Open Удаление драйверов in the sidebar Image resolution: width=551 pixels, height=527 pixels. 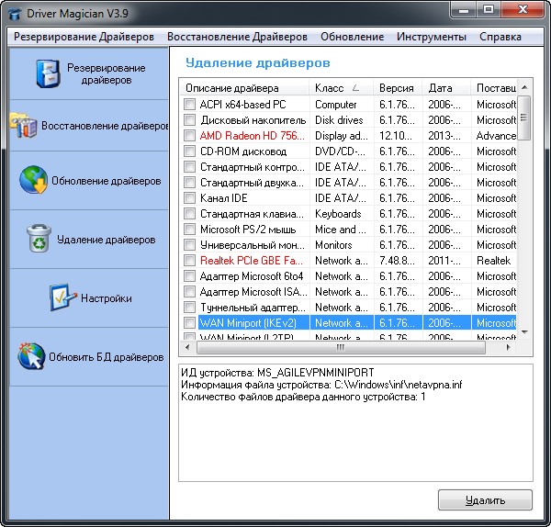point(89,240)
